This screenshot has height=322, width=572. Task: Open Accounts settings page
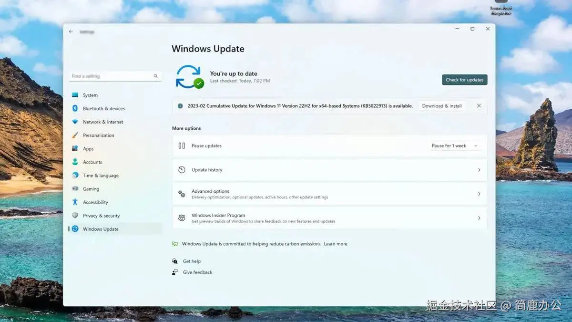(92, 162)
